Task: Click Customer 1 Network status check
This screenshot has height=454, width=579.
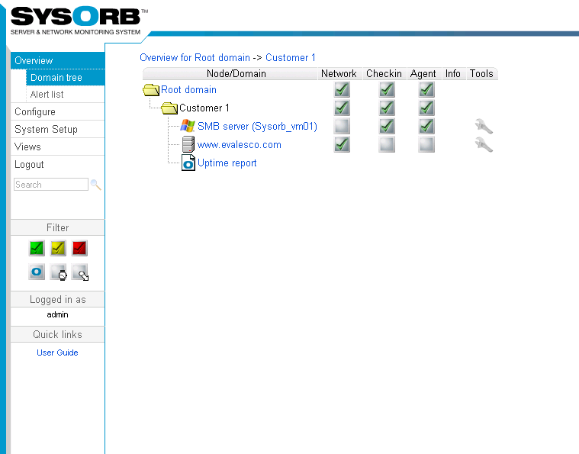Action: [x=342, y=108]
